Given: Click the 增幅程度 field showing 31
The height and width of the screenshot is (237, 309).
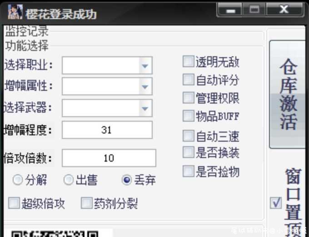Looking at the screenshot, I should (107, 130).
